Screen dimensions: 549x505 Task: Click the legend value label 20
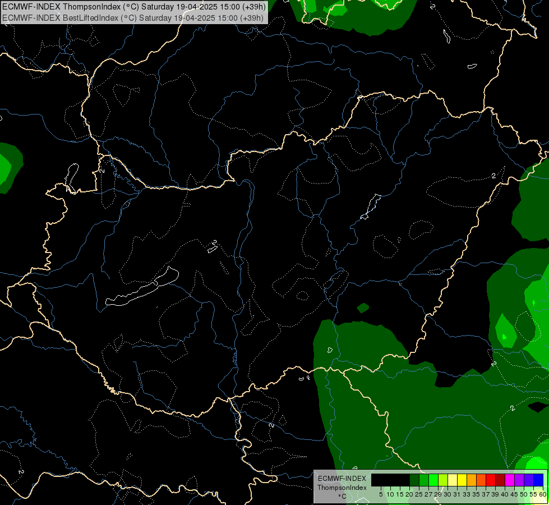pyautogui.click(x=410, y=494)
